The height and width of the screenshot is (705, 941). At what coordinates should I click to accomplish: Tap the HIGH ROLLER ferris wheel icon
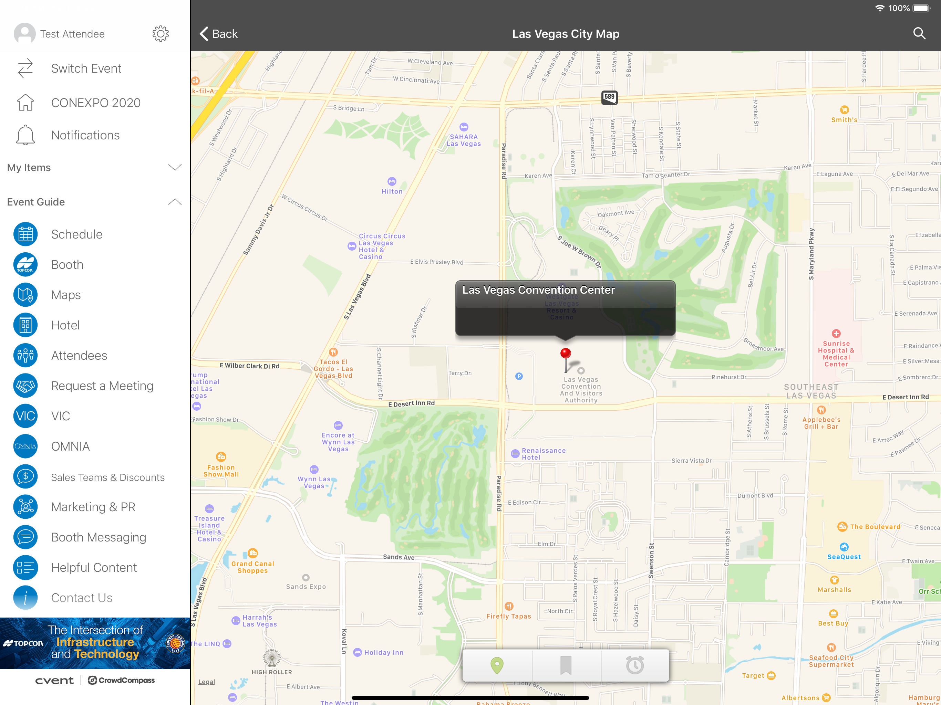pos(271,658)
